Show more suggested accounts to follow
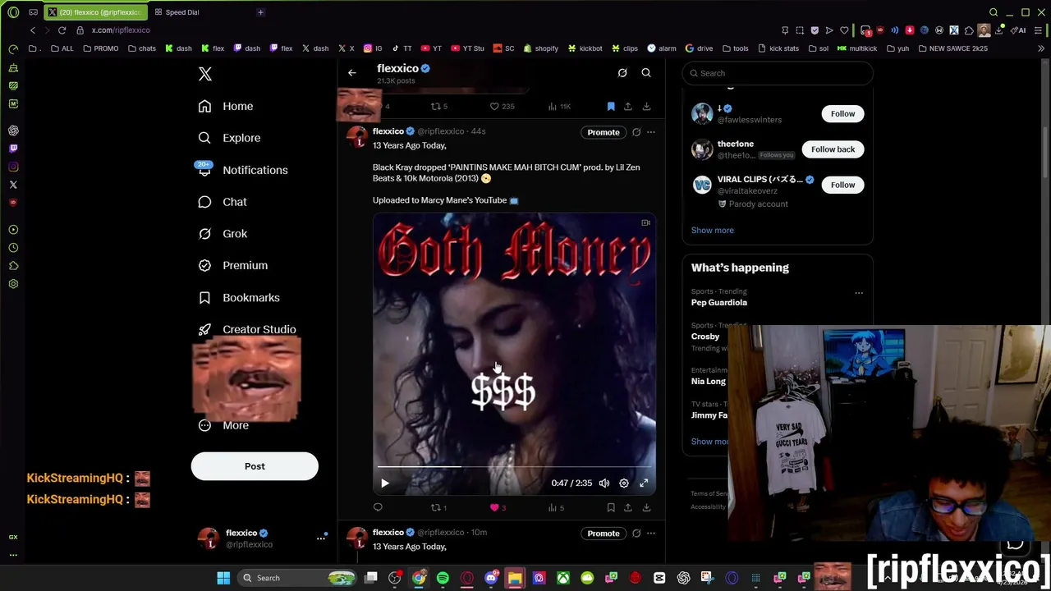 pos(712,231)
